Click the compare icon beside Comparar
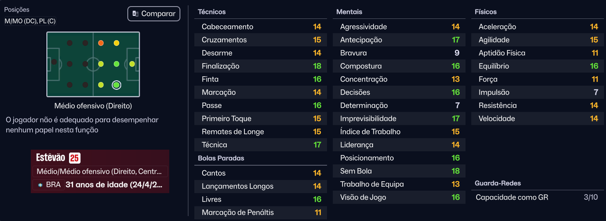Screen dimensions: 606x221 click(135, 14)
